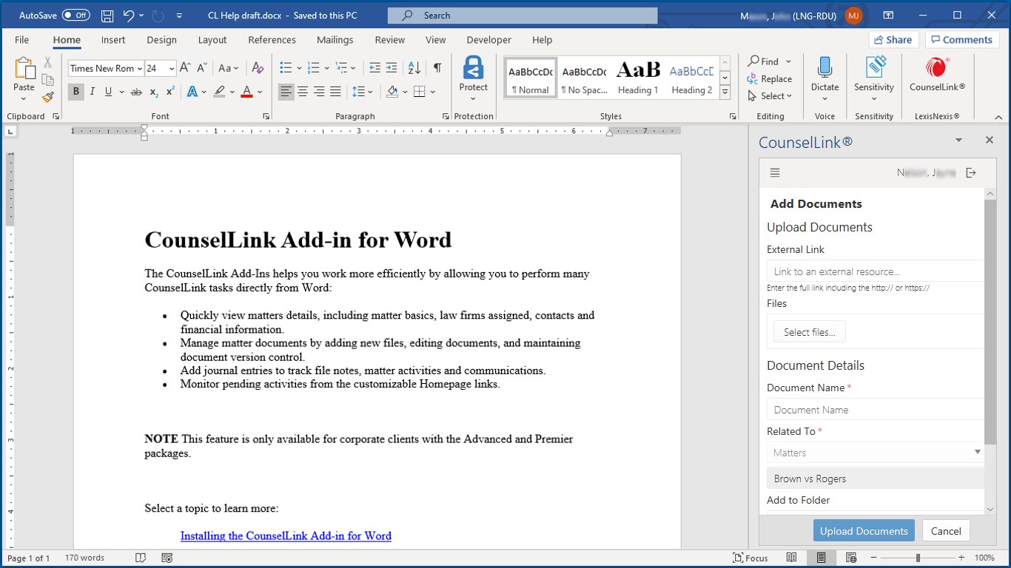Apply the Heading 1 style

[638, 77]
